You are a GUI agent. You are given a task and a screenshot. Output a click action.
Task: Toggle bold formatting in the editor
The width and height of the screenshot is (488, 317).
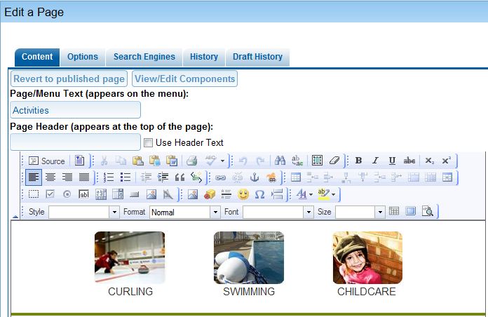tap(358, 161)
